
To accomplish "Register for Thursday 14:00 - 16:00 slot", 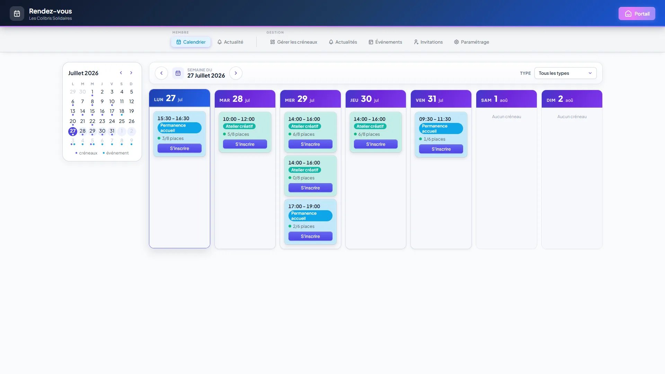I will [x=376, y=144].
